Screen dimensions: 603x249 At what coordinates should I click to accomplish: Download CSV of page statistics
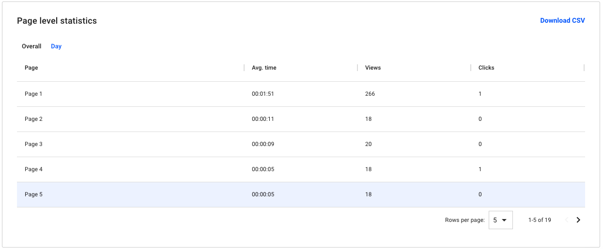[x=562, y=20]
